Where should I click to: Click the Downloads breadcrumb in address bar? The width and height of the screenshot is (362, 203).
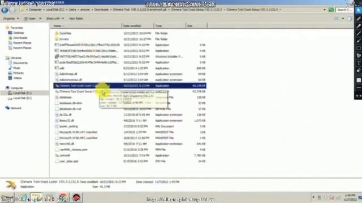[101, 10]
